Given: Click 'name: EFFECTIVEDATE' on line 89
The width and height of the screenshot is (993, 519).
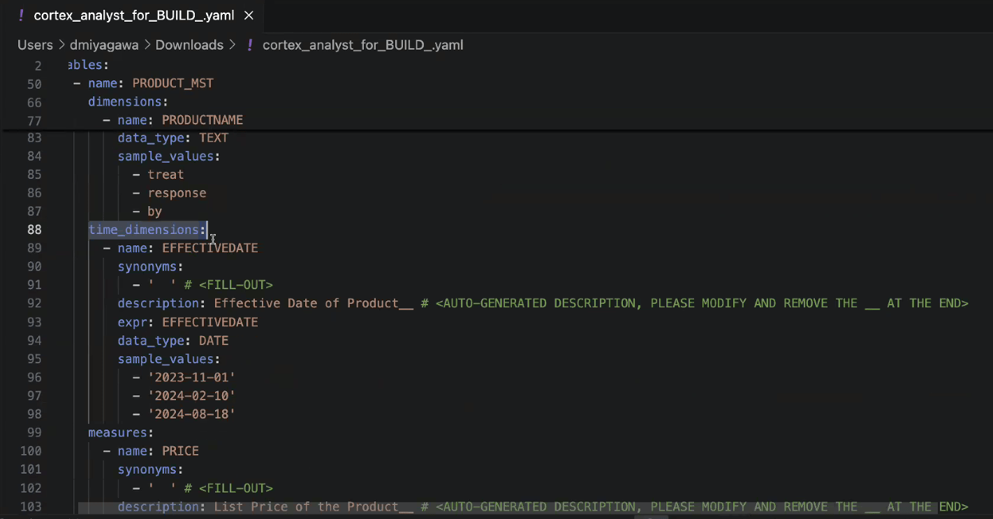Looking at the screenshot, I should (187, 248).
